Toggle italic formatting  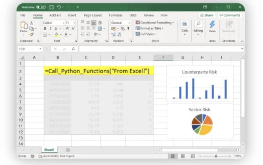(51, 28)
